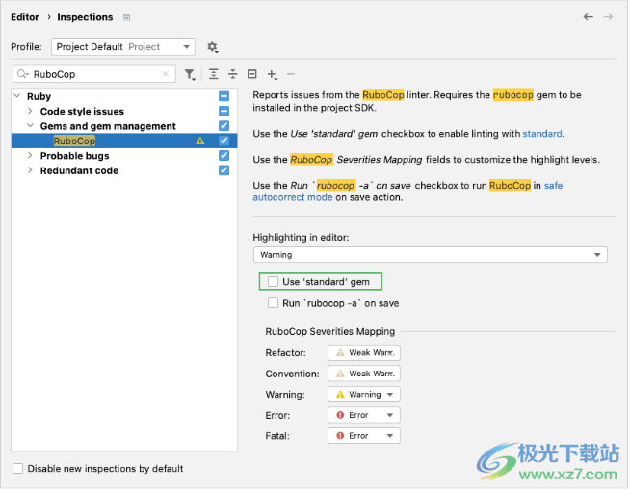The image size is (630, 490).
Task: Uncheck the Probable bugs inspection group
Action: click(223, 156)
